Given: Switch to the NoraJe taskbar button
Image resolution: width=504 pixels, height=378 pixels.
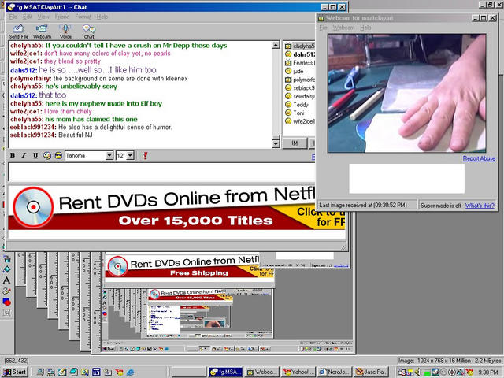Looking at the screenshot, I should coord(334,372).
